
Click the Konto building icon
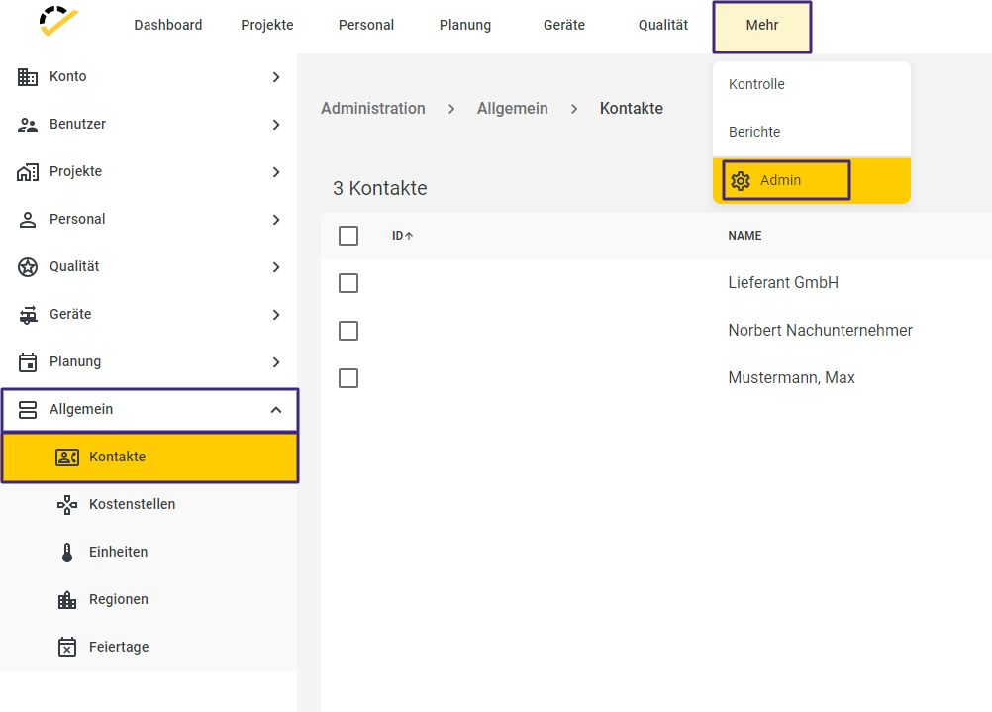point(27,77)
